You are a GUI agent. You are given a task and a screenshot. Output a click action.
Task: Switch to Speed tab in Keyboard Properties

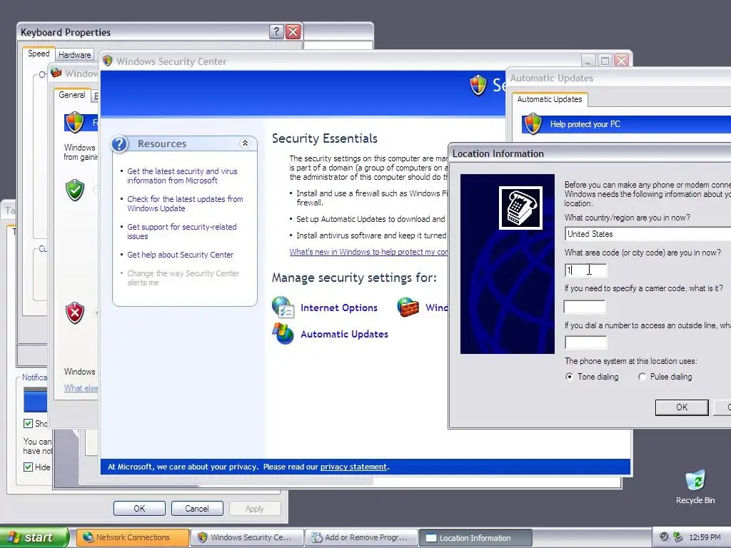(x=39, y=54)
